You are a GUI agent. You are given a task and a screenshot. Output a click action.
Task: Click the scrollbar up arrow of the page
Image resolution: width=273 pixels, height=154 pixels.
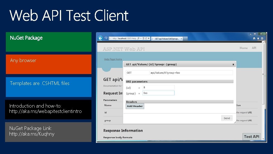[x=263, y=42]
